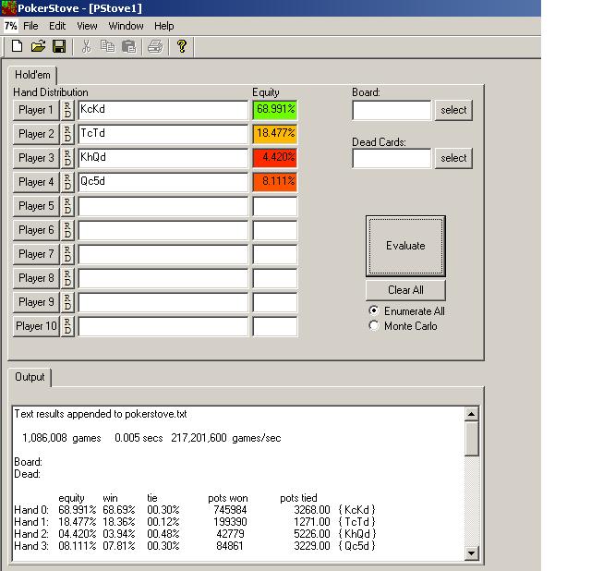Click the '5226.00' pots tied value
Screen dimensions: 591x571
312,534
